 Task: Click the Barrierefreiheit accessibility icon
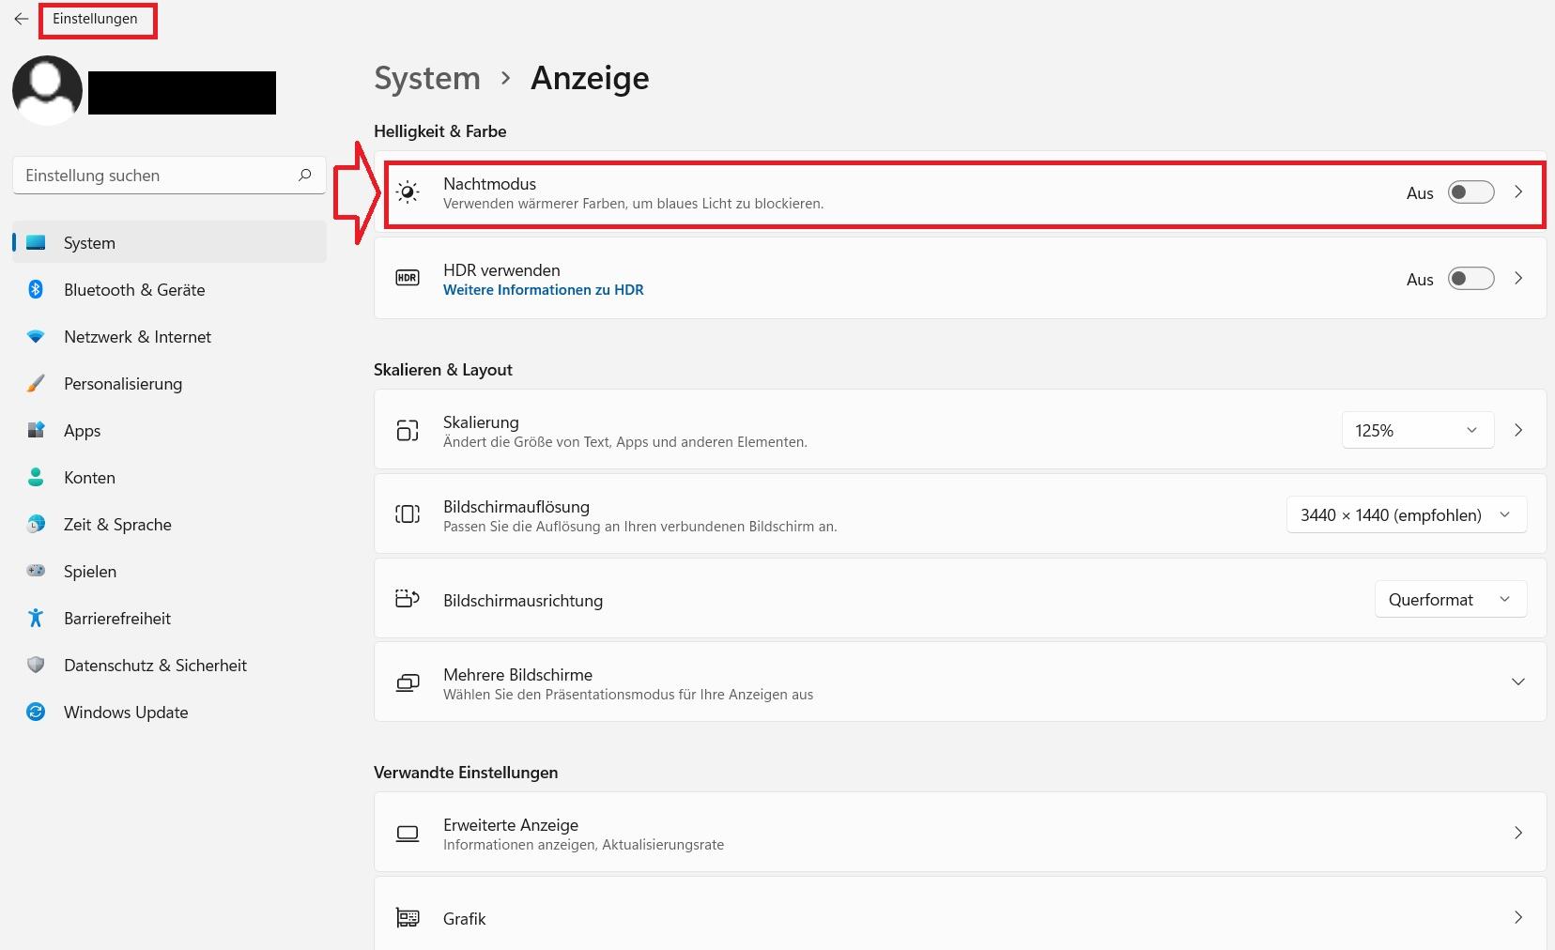(x=36, y=618)
